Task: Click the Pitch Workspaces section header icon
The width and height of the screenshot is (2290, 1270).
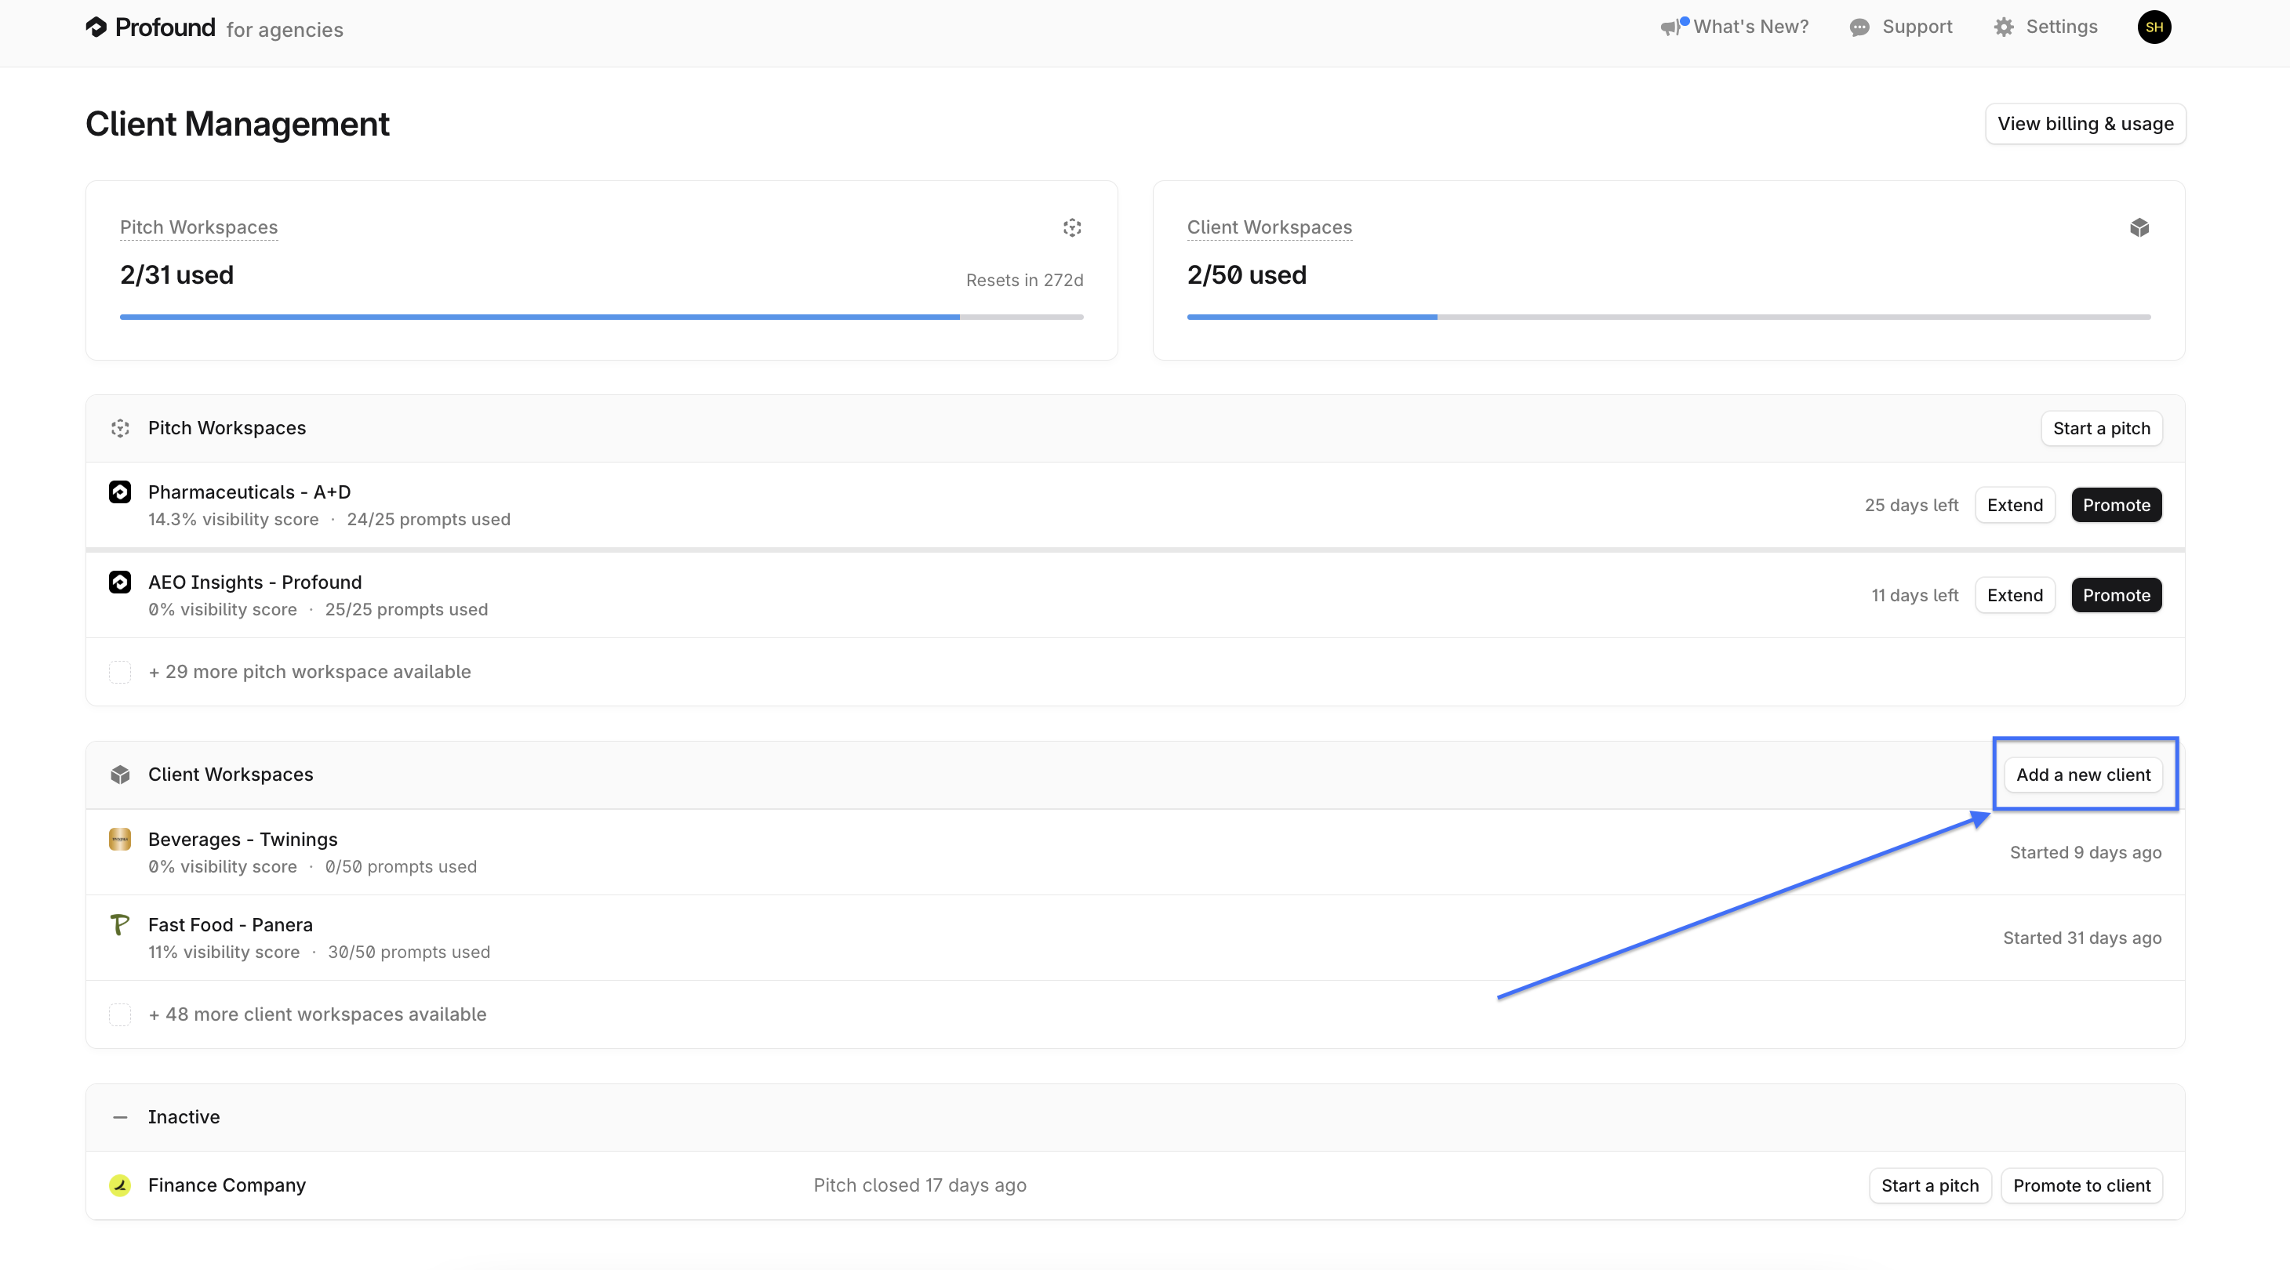Action: point(120,428)
